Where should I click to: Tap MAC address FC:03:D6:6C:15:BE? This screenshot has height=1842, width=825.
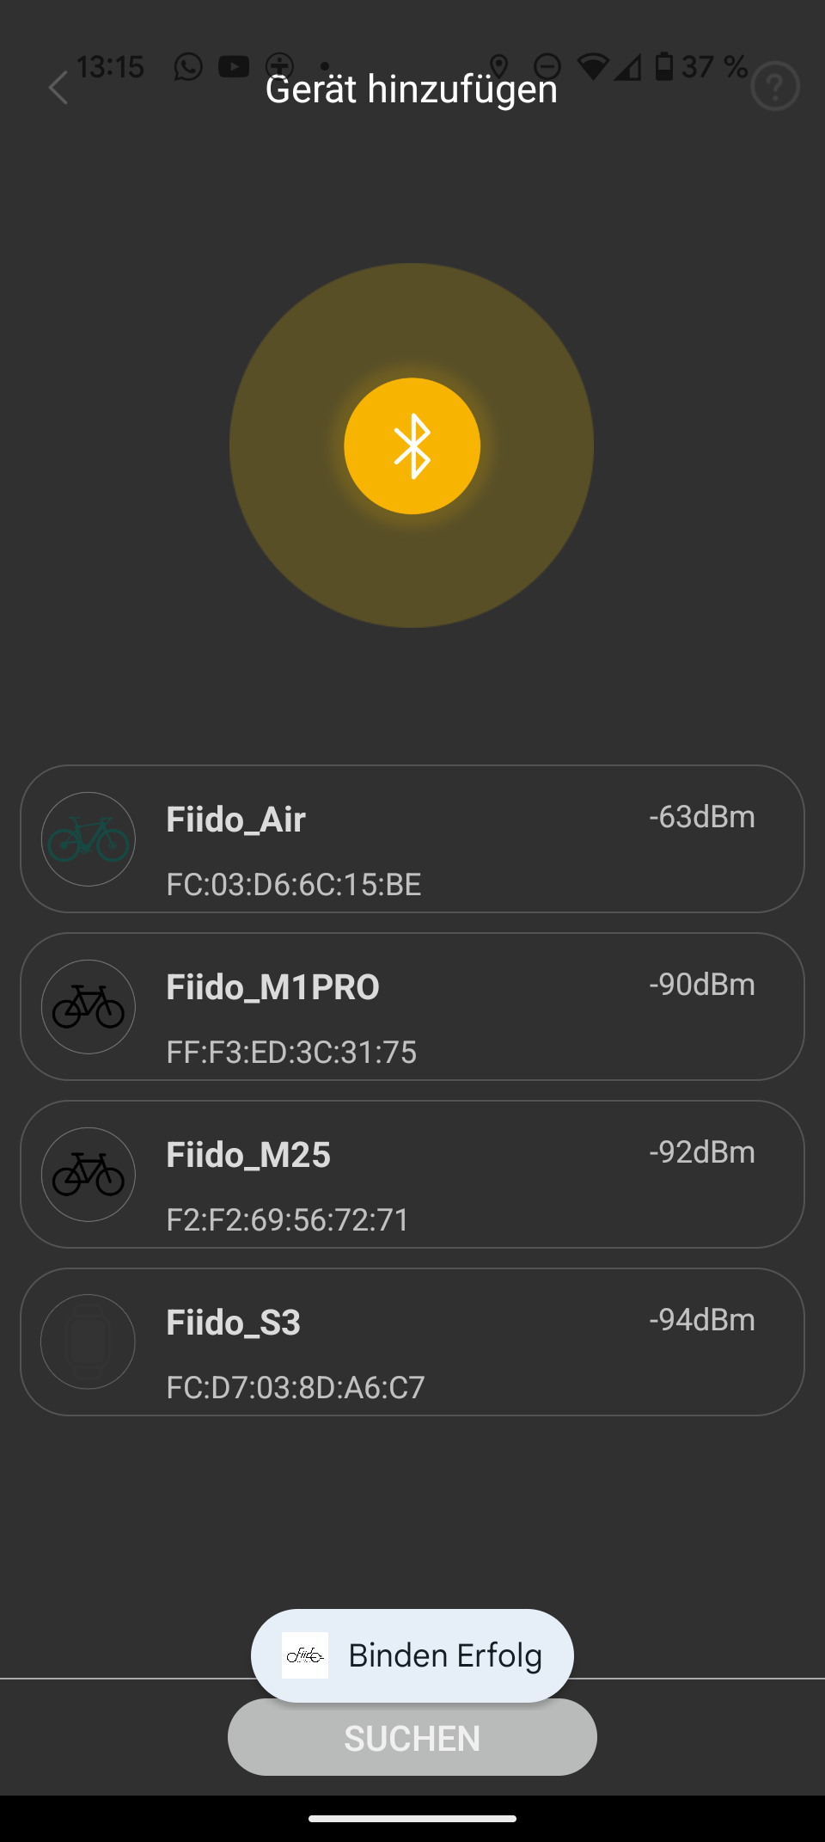(294, 885)
